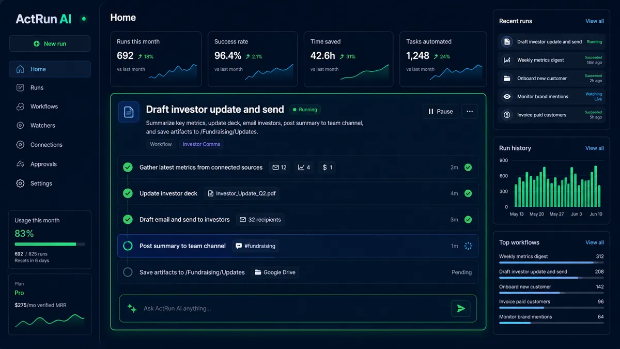This screenshot has height=349, width=620.
Task: Click the dollar chip showing 1
Action: pos(327,168)
